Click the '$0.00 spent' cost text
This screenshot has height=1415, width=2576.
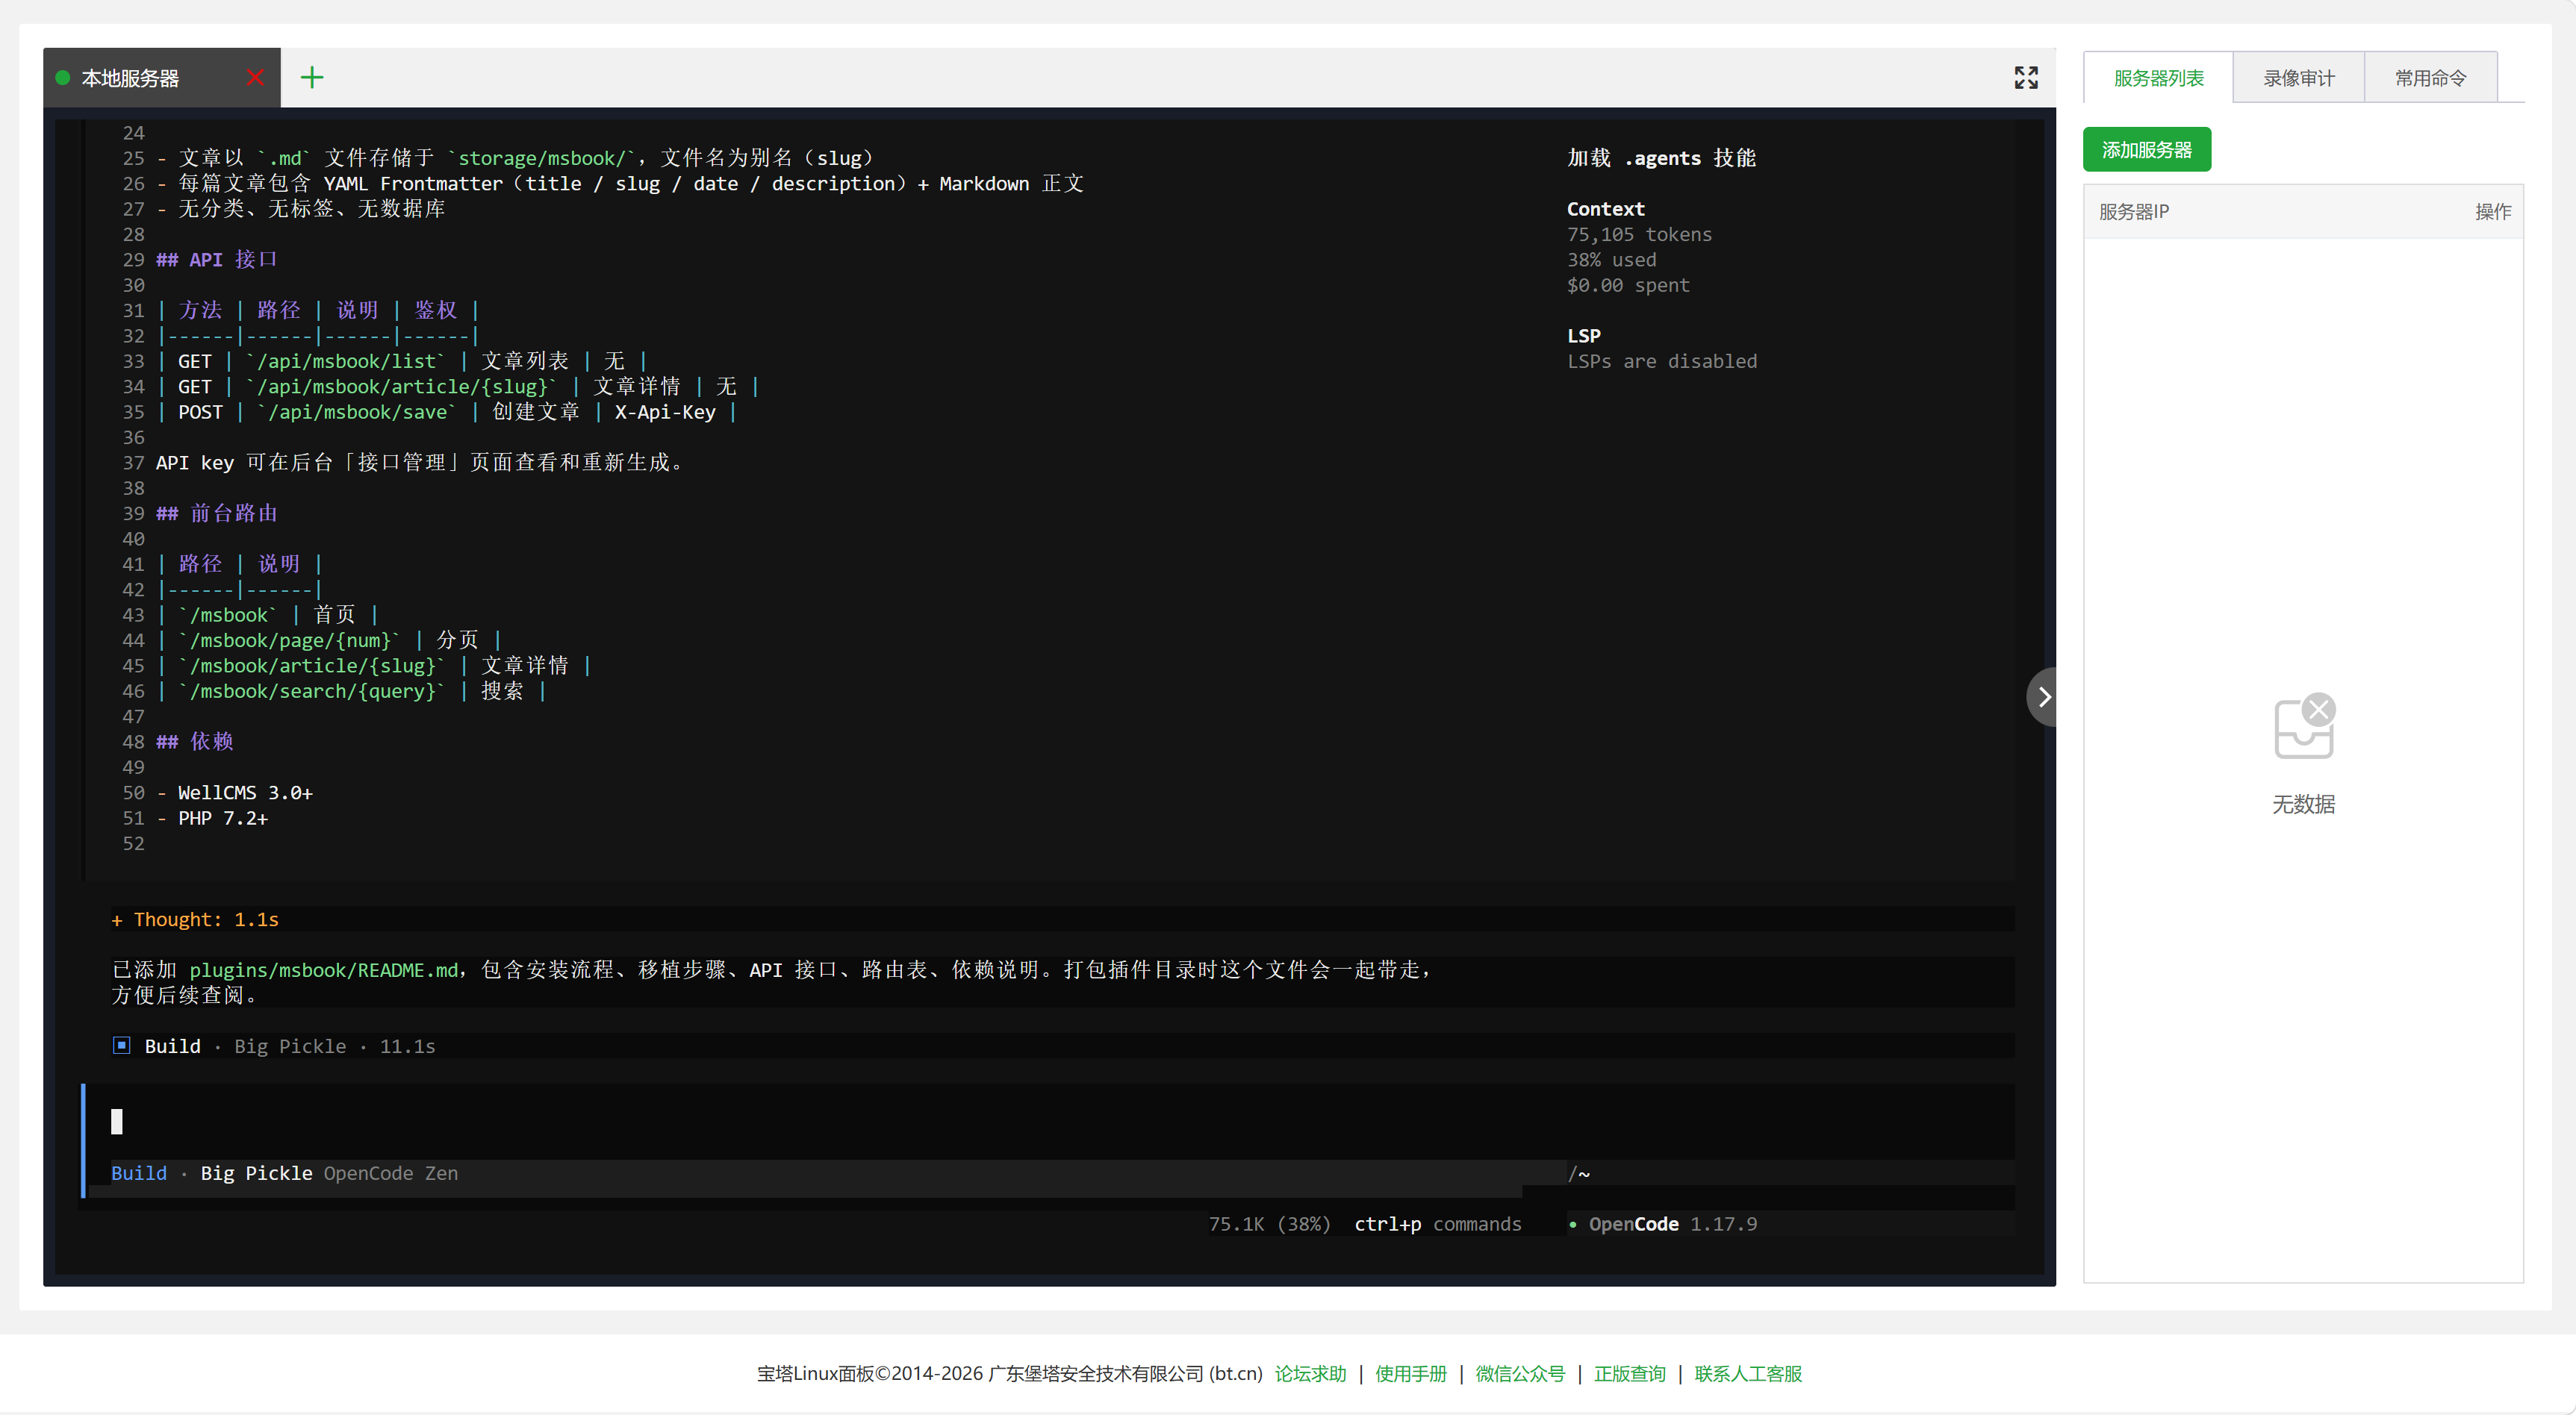coord(1628,286)
